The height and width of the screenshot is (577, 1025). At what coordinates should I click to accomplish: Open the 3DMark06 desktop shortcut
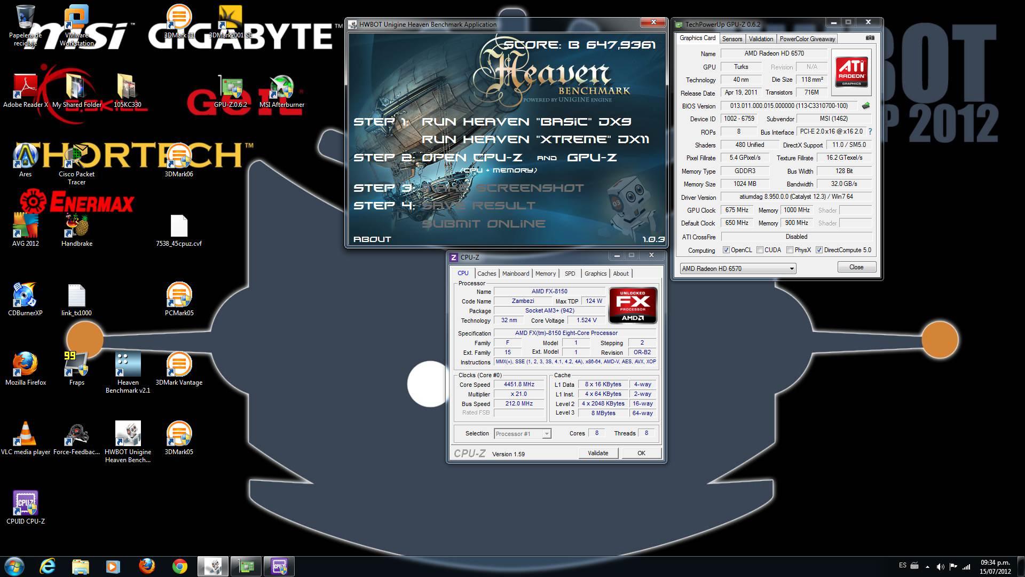point(179,160)
